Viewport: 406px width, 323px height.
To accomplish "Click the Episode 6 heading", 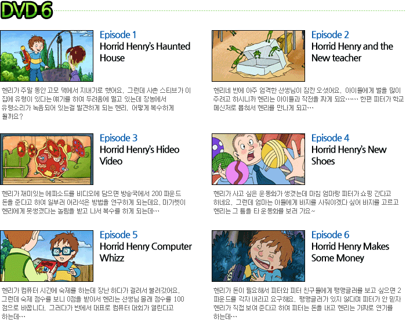I will (x=331, y=235).
